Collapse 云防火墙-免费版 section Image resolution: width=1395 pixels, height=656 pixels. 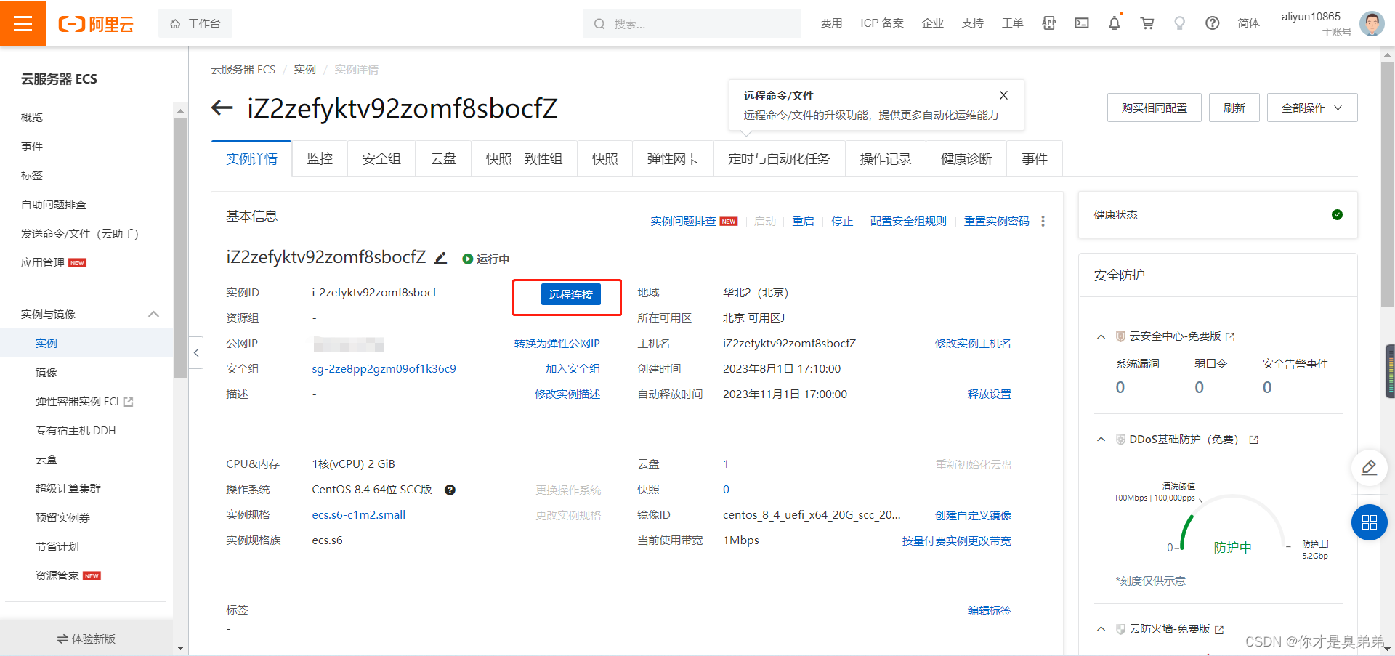[x=1101, y=629]
